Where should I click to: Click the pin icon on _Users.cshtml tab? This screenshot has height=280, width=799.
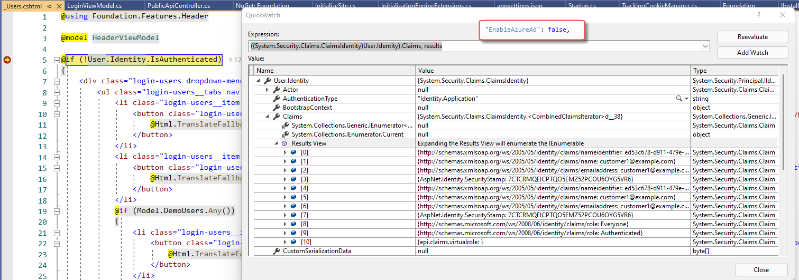tap(49, 6)
